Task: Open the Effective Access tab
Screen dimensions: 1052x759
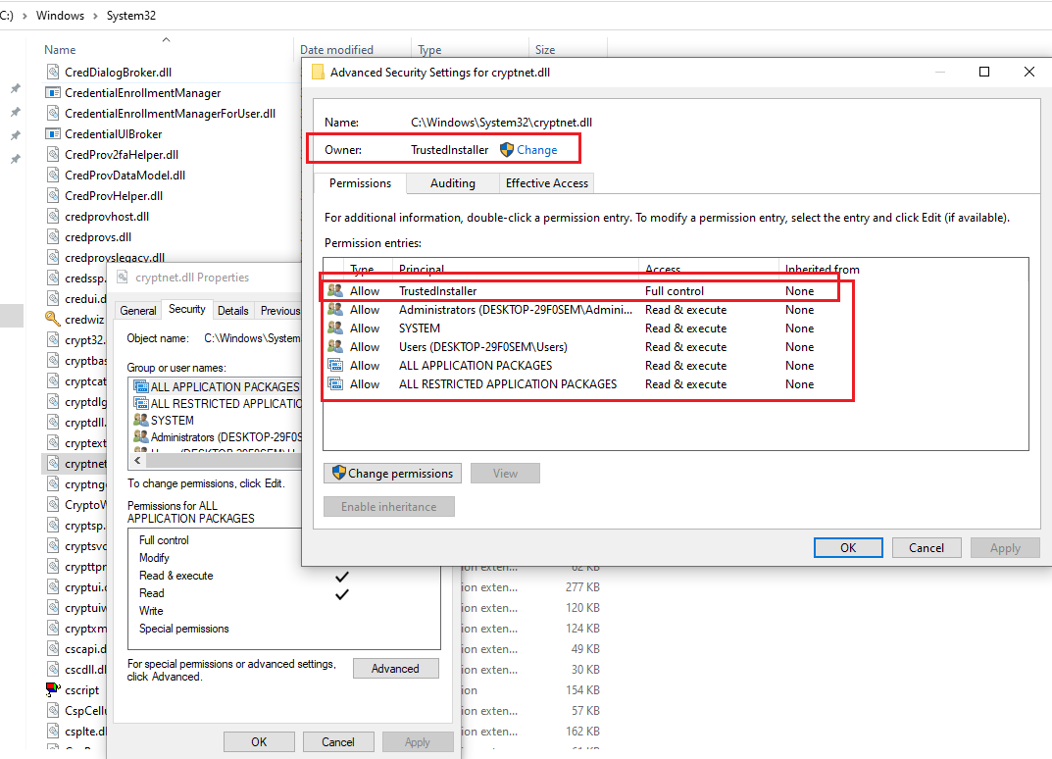Action: point(547,183)
